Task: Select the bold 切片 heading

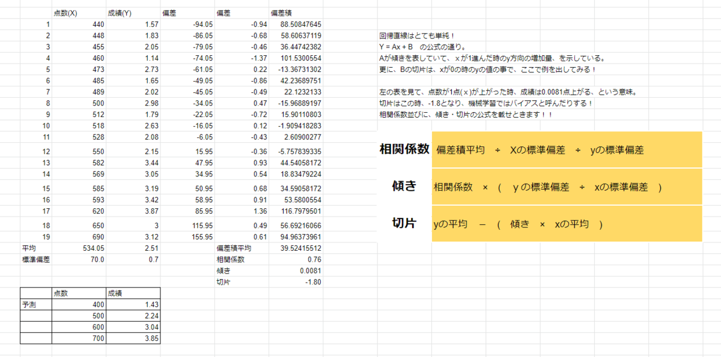Action: point(404,223)
